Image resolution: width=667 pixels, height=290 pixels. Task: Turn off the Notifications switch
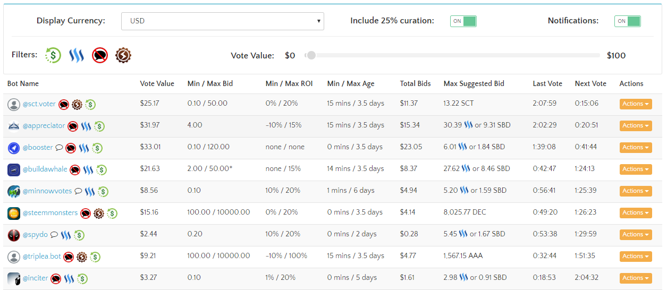coord(627,21)
